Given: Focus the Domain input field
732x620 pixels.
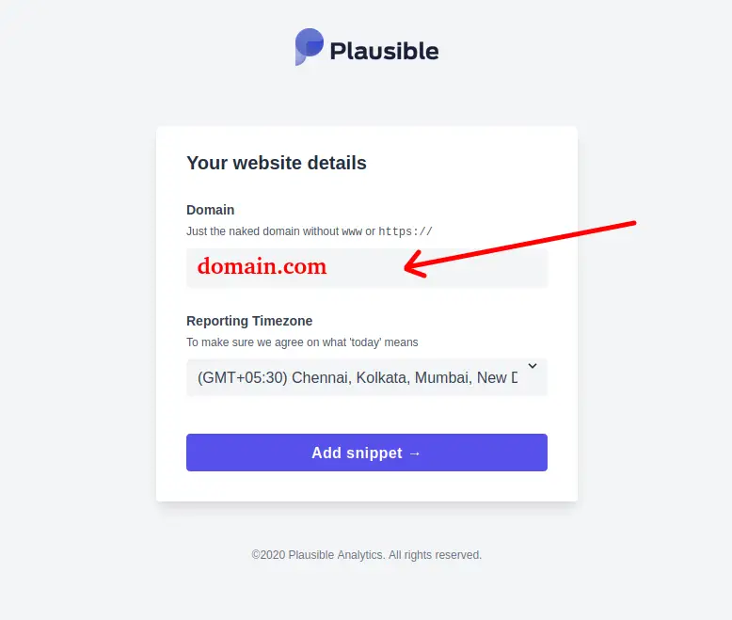Looking at the screenshot, I should tap(366, 267).
